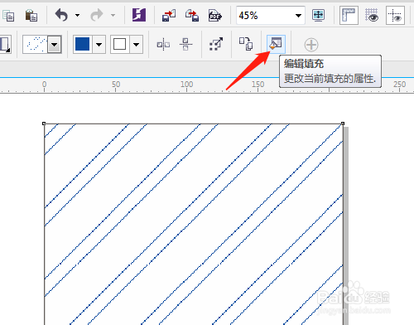Screen dimensions: 414x325
Task: Click the Publish to PDF icon
Action: point(215,15)
